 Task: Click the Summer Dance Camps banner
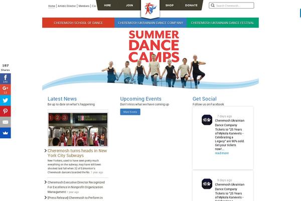(x=150, y=59)
